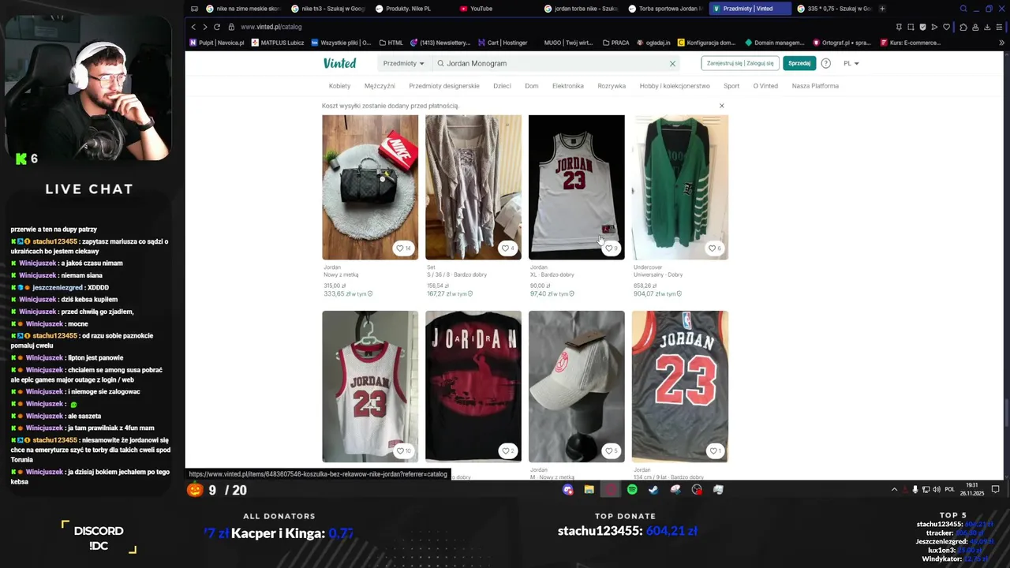Viewport: 1010px width, 568px height.
Task: Reload the page with the refresh icon
Action: [x=217, y=27]
